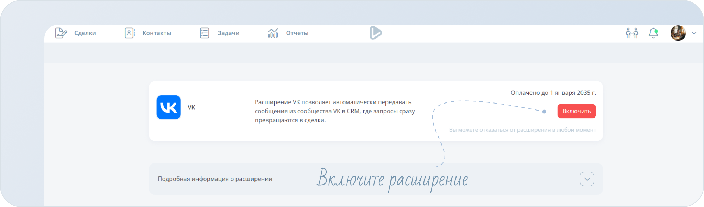
Task: Expand the profile dropdown arrow
Action: (694, 33)
